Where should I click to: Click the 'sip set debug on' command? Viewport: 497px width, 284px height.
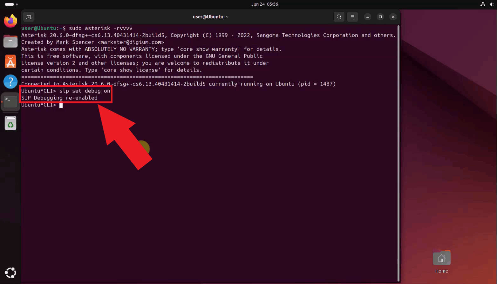coord(85,91)
